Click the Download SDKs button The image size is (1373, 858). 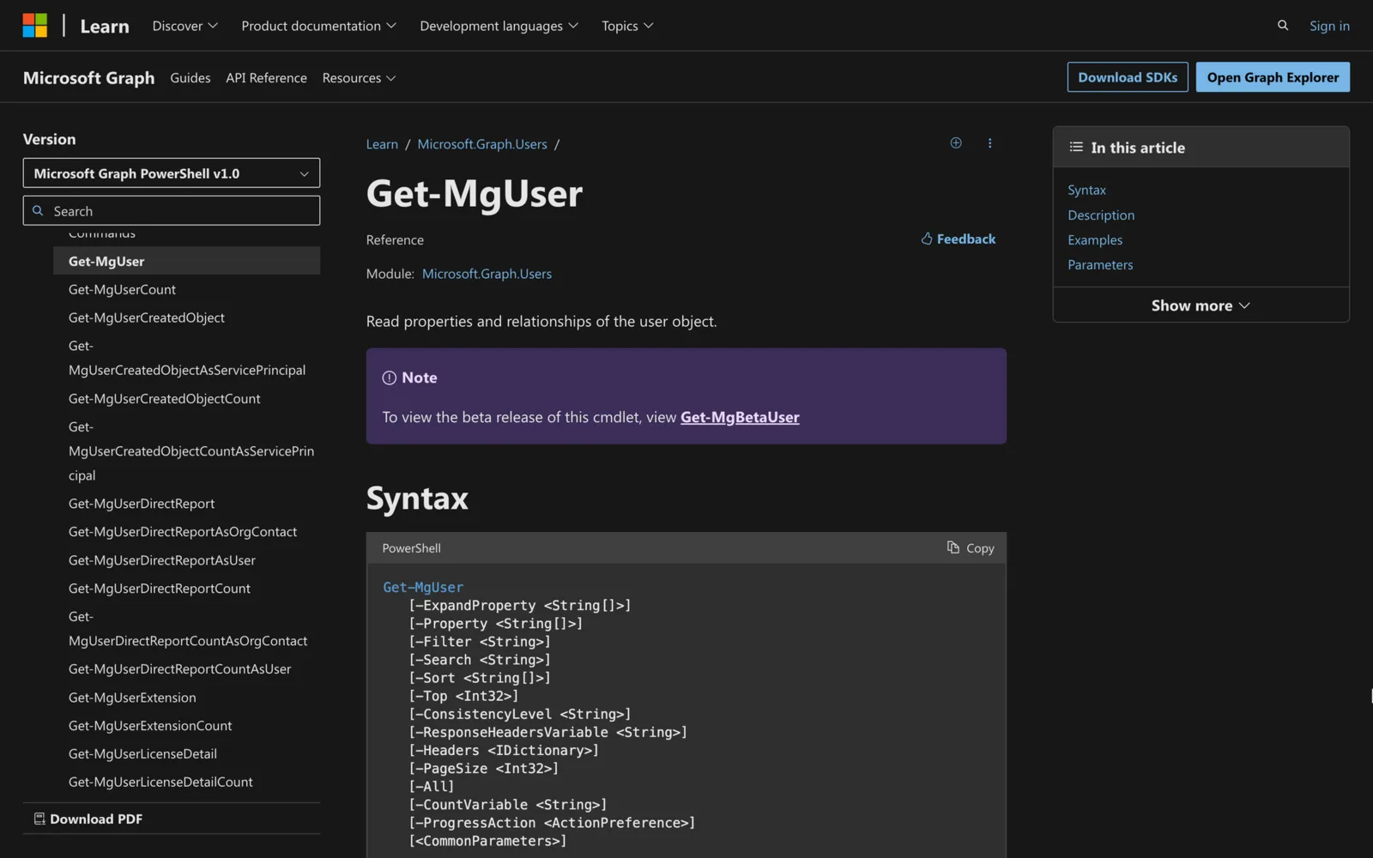click(x=1128, y=77)
